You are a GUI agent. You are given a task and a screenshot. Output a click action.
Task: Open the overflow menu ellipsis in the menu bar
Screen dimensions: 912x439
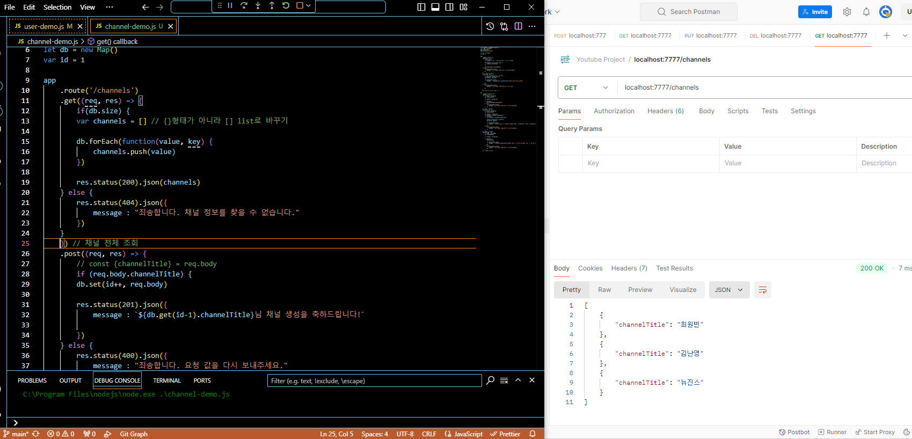(110, 7)
